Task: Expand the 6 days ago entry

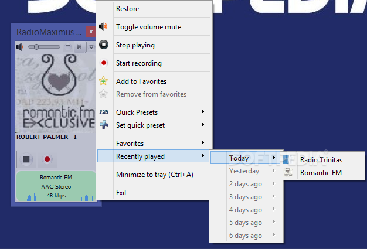Action: pyautogui.click(x=246, y=235)
